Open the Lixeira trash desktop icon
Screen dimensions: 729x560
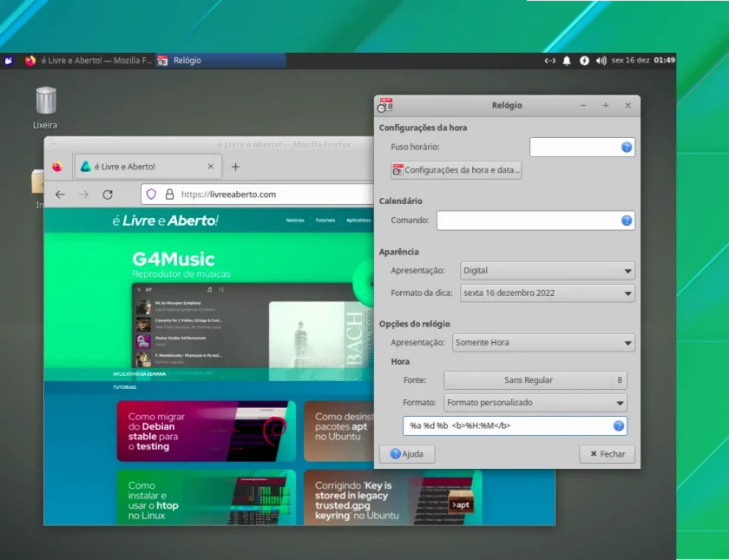(x=45, y=108)
